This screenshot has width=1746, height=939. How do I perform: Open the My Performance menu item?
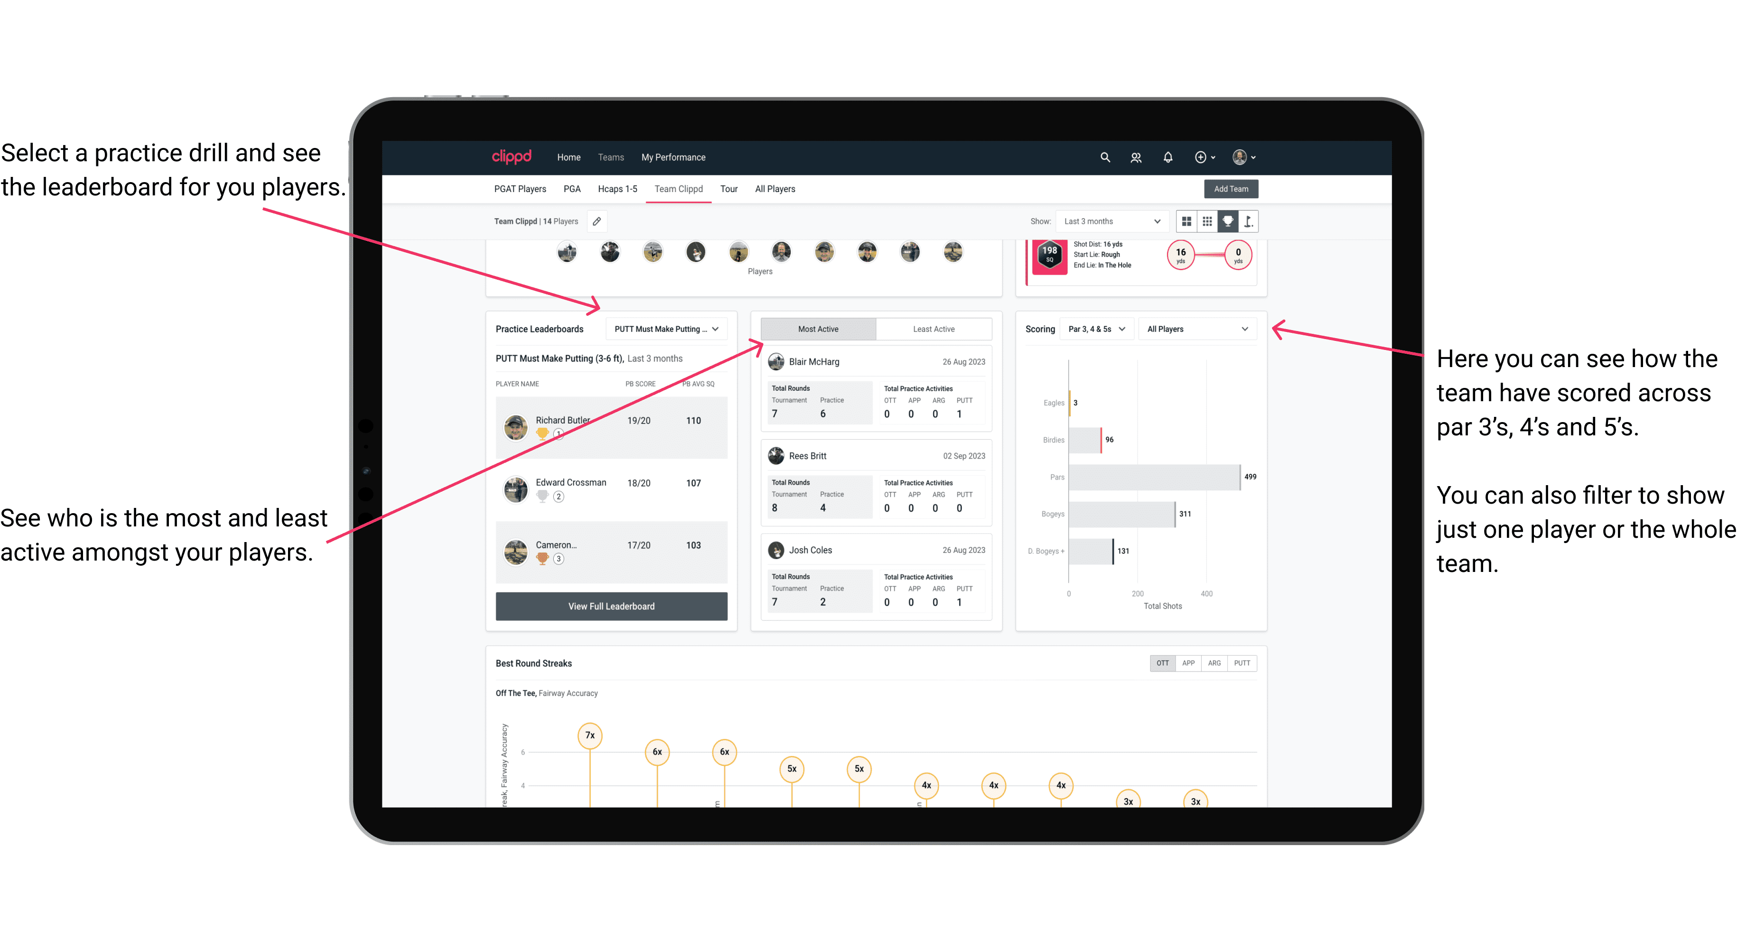coord(707,157)
